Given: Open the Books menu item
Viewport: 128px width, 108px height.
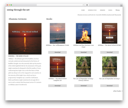Looking at the screenshot, I should [110, 10].
